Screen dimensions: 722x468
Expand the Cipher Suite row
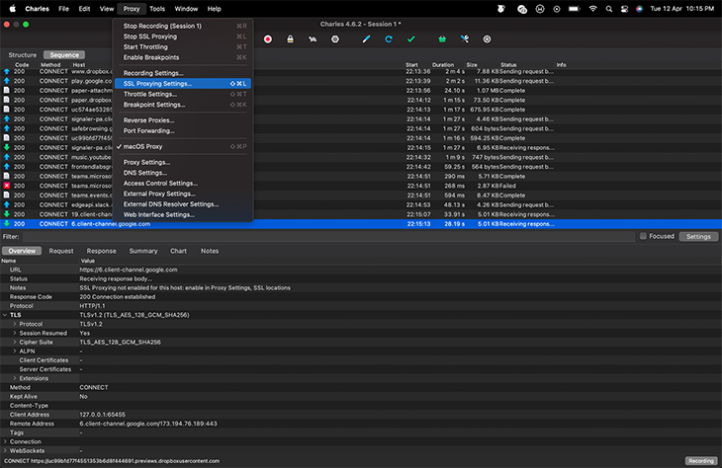(15, 342)
